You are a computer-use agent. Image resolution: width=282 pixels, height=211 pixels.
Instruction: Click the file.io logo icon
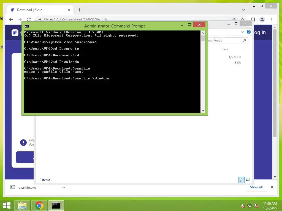pos(15,32)
